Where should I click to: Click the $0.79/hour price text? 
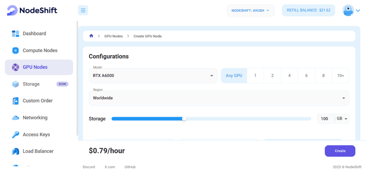point(107,151)
